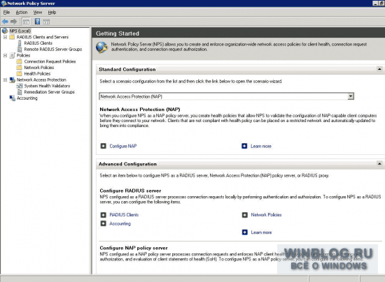Open the Network Policies link in Advanced Configuration
The image size is (385, 282).
click(x=266, y=215)
